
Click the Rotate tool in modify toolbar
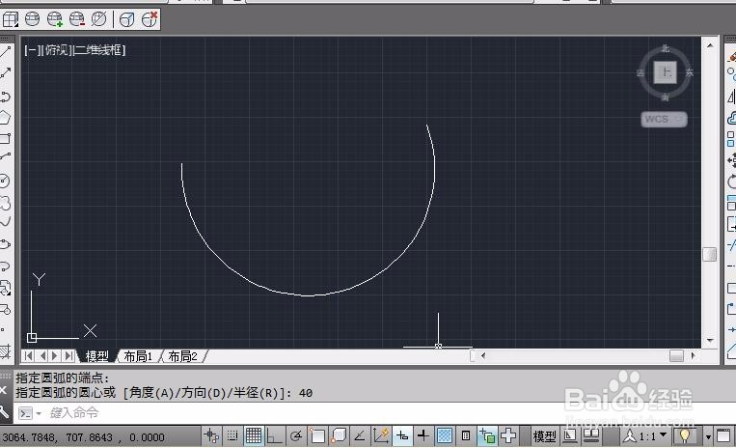732,182
